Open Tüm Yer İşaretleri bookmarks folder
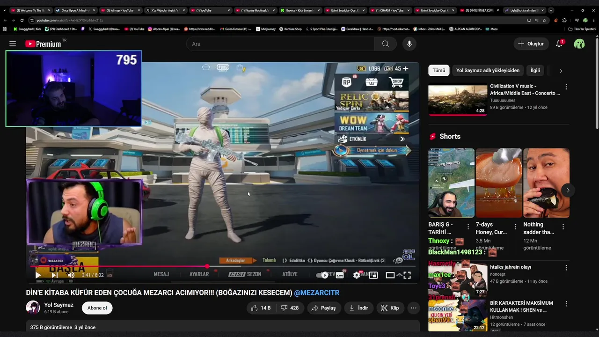The image size is (599, 337). [x=582, y=29]
